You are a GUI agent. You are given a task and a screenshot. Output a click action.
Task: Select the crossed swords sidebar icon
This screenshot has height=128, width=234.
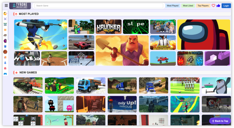click(x=5, y=24)
